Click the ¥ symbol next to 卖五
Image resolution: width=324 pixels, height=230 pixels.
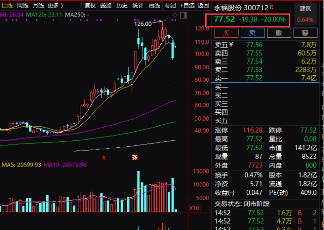(x=230, y=44)
